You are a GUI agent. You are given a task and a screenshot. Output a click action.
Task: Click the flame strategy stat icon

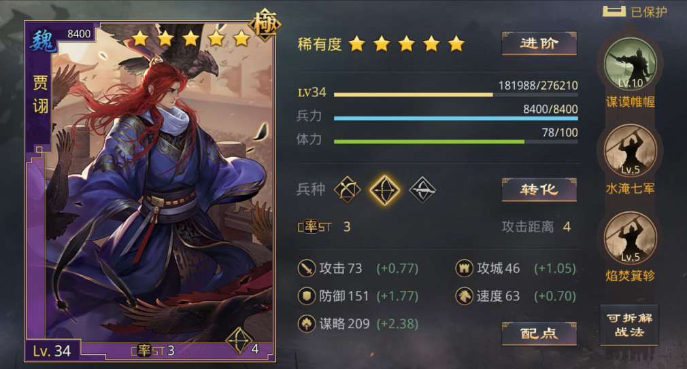(307, 324)
